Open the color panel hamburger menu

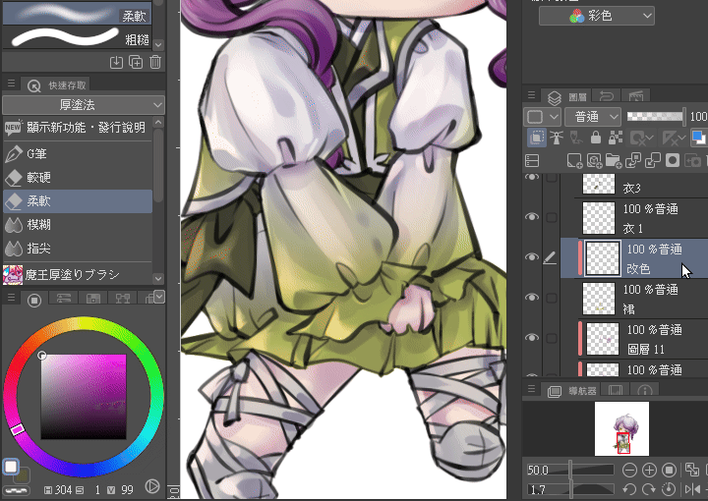[11, 298]
